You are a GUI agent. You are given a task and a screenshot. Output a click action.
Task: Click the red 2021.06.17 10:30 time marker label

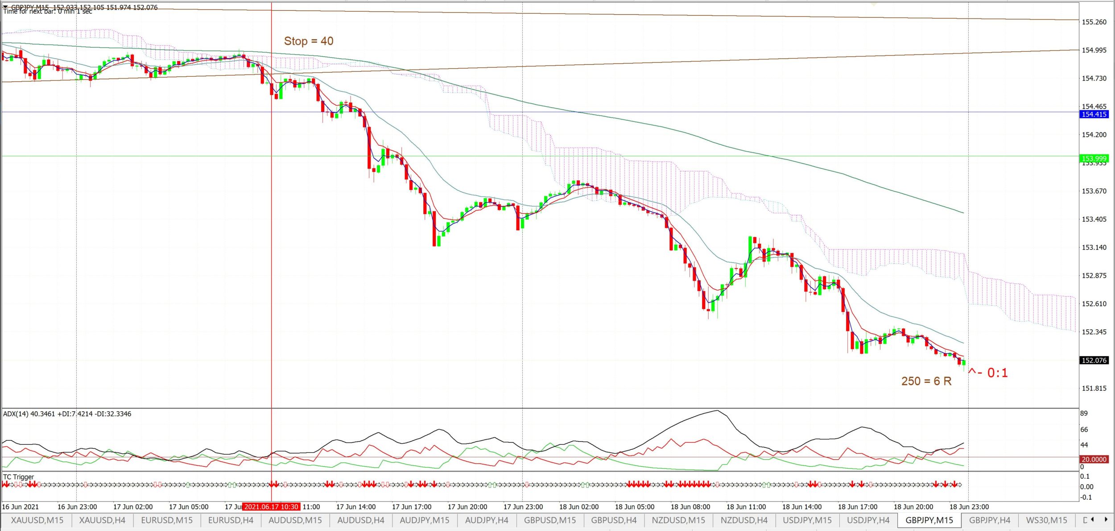[x=271, y=507]
